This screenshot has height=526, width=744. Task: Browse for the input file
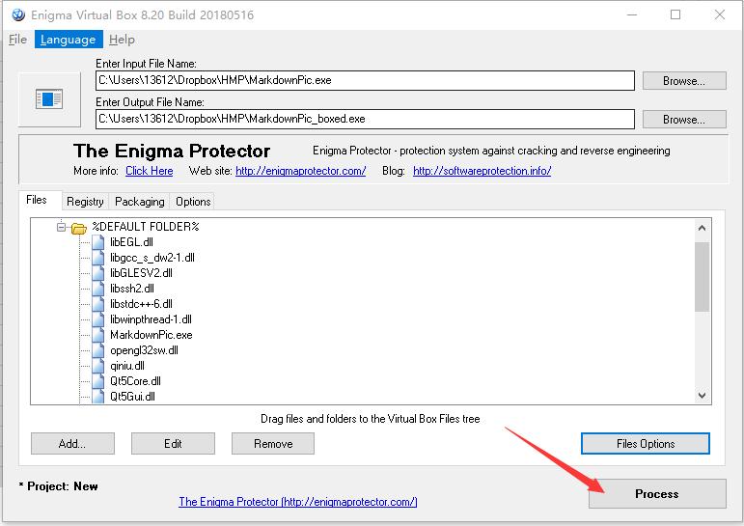coord(684,81)
